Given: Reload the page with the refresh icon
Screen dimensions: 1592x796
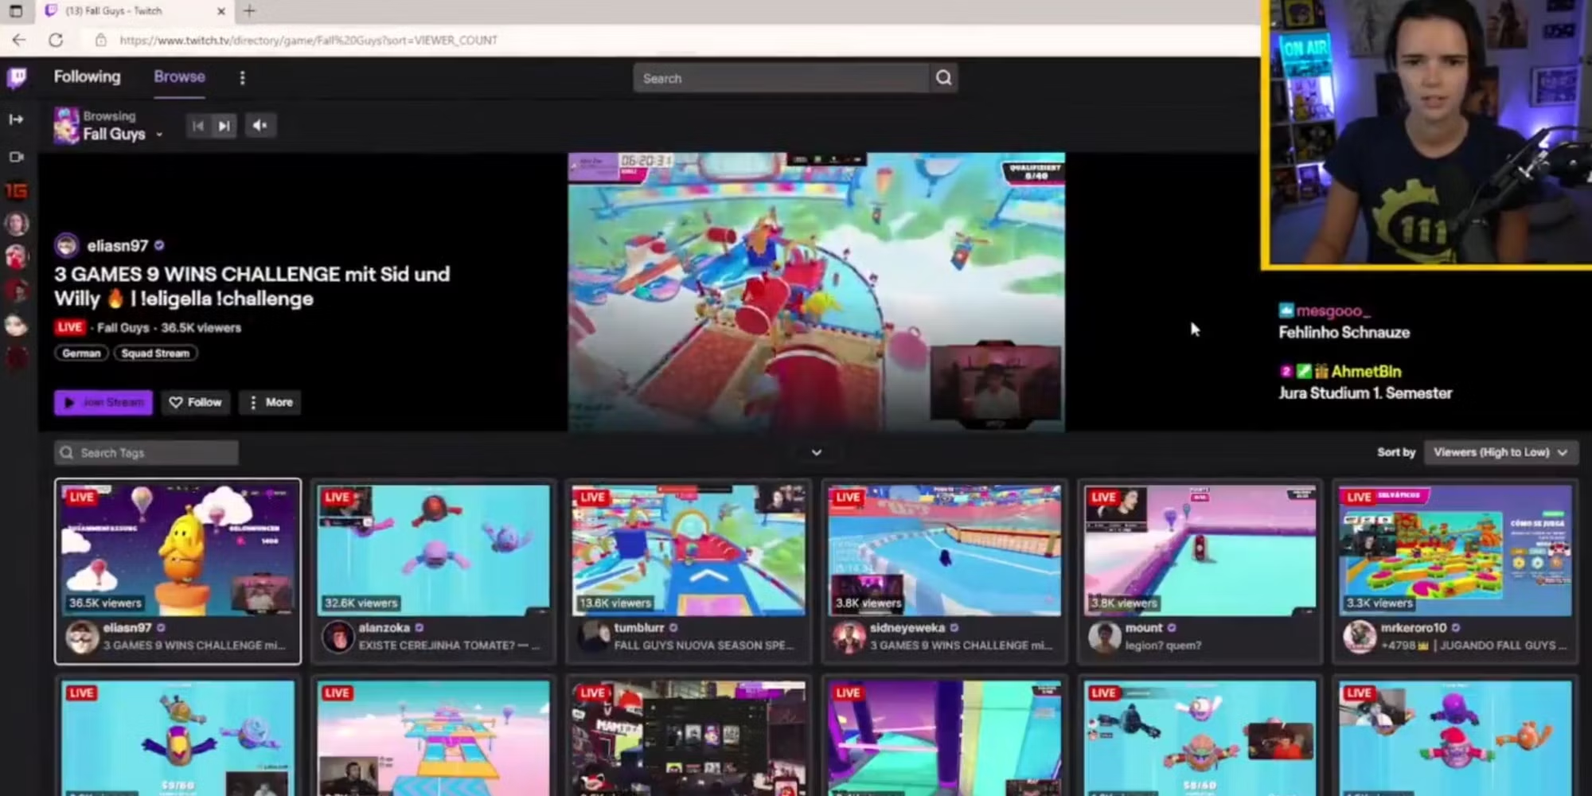Looking at the screenshot, I should tap(56, 40).
